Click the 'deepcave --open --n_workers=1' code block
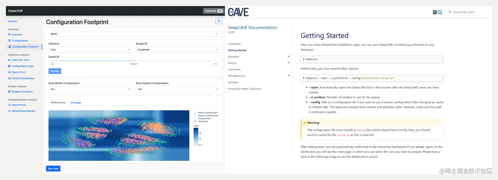 tap(372, 78)
